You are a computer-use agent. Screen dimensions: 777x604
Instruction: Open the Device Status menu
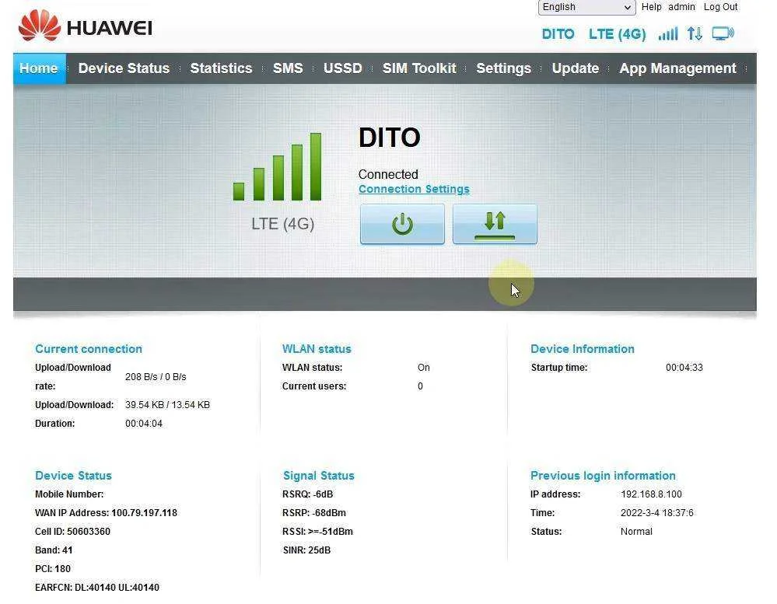pyautogui.click(x=124, y=68)
